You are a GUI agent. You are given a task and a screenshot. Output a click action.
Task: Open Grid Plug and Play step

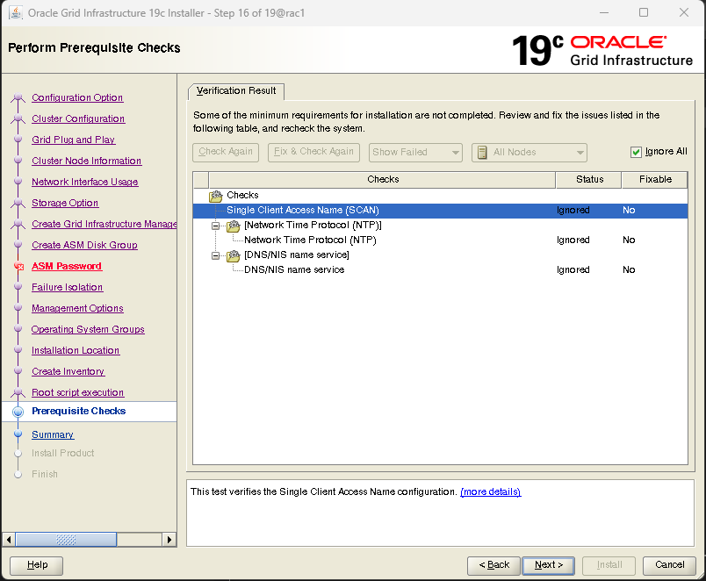tap(74, 140)
